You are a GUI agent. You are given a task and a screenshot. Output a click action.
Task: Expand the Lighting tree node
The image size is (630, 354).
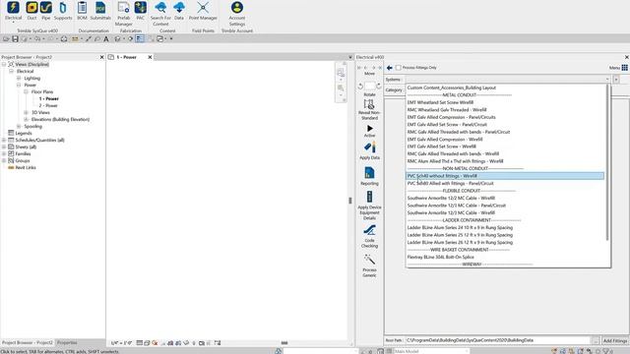coord(19,79)
